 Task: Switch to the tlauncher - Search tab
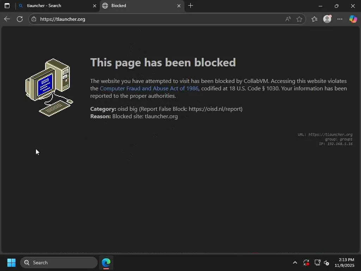point(57,6)
